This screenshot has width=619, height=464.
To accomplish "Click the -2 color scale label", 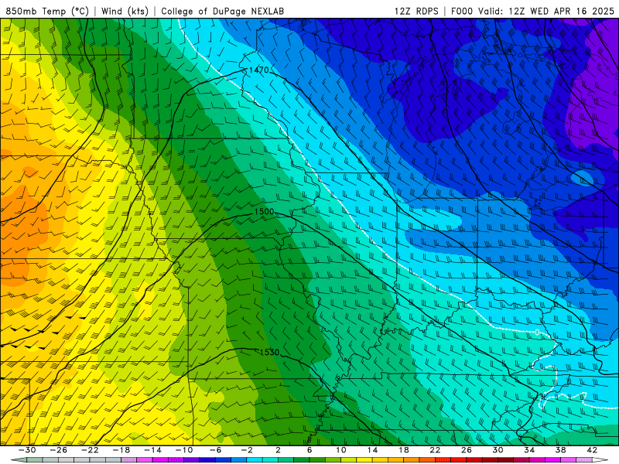I will [246, 450].
